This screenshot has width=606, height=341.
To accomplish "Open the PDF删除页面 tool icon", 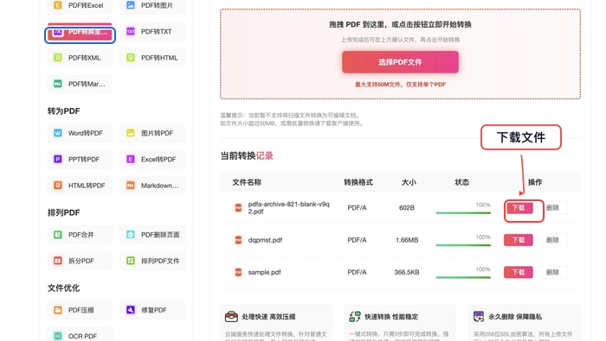I will 131,235.
